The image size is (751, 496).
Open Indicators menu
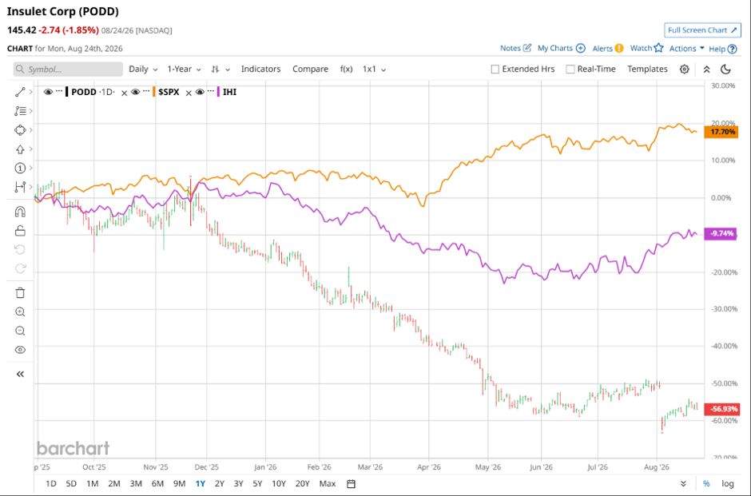point(260,69)
